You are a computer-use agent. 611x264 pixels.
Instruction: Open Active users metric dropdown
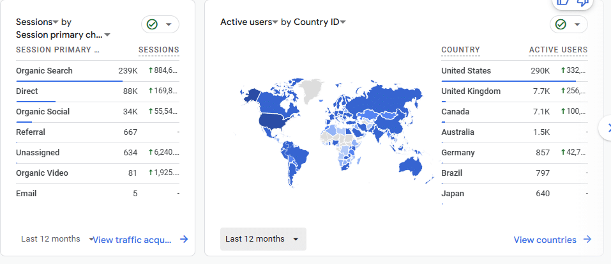(x=250, y=22)
